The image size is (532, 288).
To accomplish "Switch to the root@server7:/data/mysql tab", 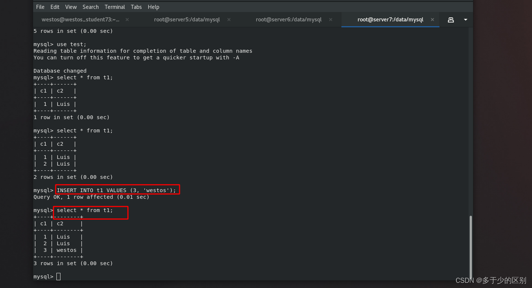I will click(390, 20).
